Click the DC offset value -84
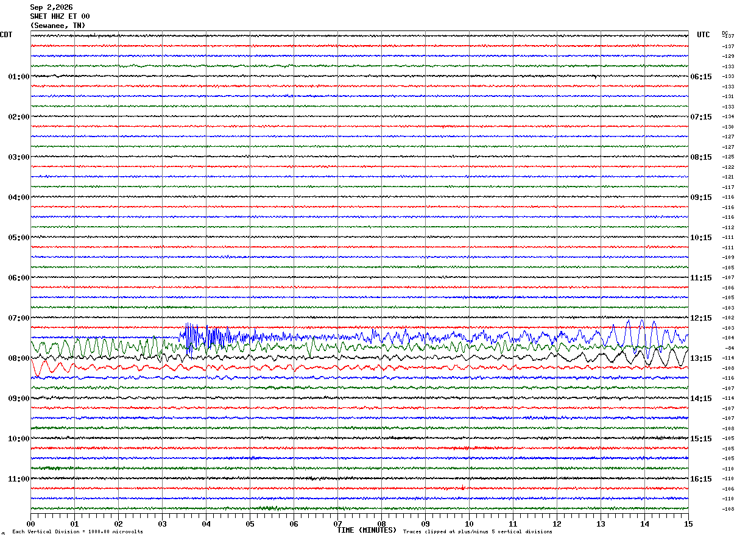 click(x=729, y=348)
